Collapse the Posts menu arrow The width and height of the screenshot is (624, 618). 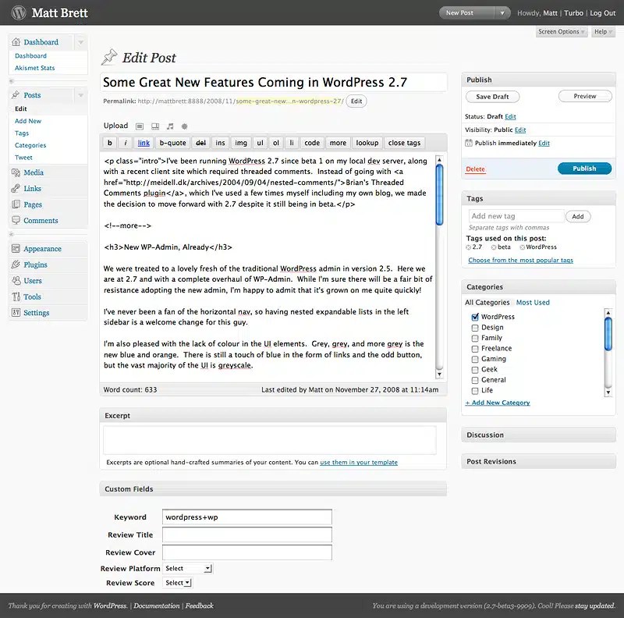80,94
